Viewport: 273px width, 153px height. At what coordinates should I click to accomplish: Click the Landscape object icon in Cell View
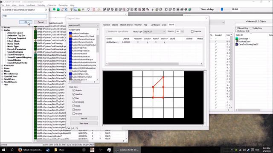(x=237, y=39)
